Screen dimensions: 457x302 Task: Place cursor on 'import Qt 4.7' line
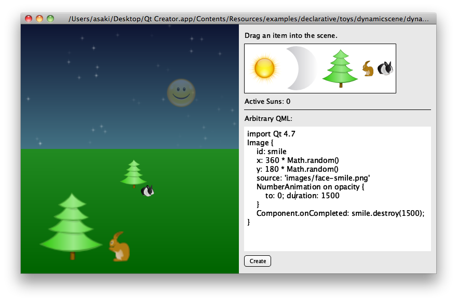[x=271, y=134]
